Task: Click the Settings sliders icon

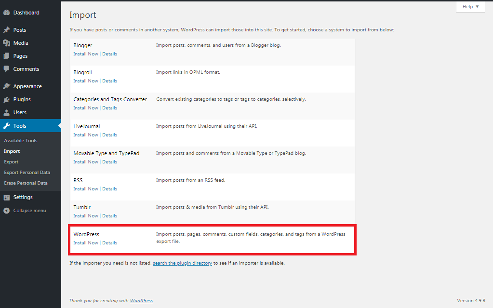Action: [x=7, y=197]
